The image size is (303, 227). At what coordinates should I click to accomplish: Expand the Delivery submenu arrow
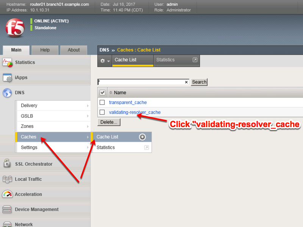88,106
